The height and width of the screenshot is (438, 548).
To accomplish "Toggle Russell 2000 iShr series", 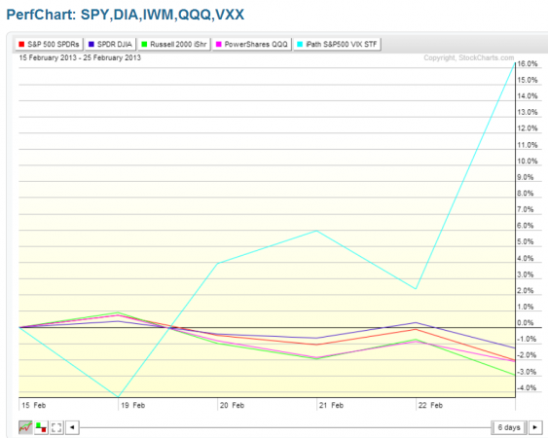I will (x=174, y=45).
